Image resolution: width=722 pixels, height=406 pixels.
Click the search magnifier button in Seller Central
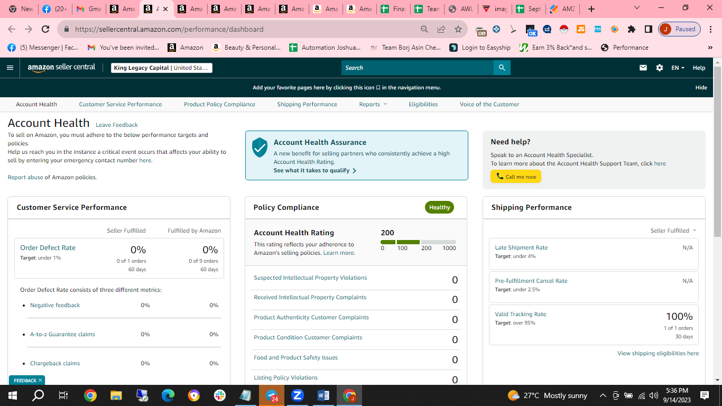click(x=502, y=68)
